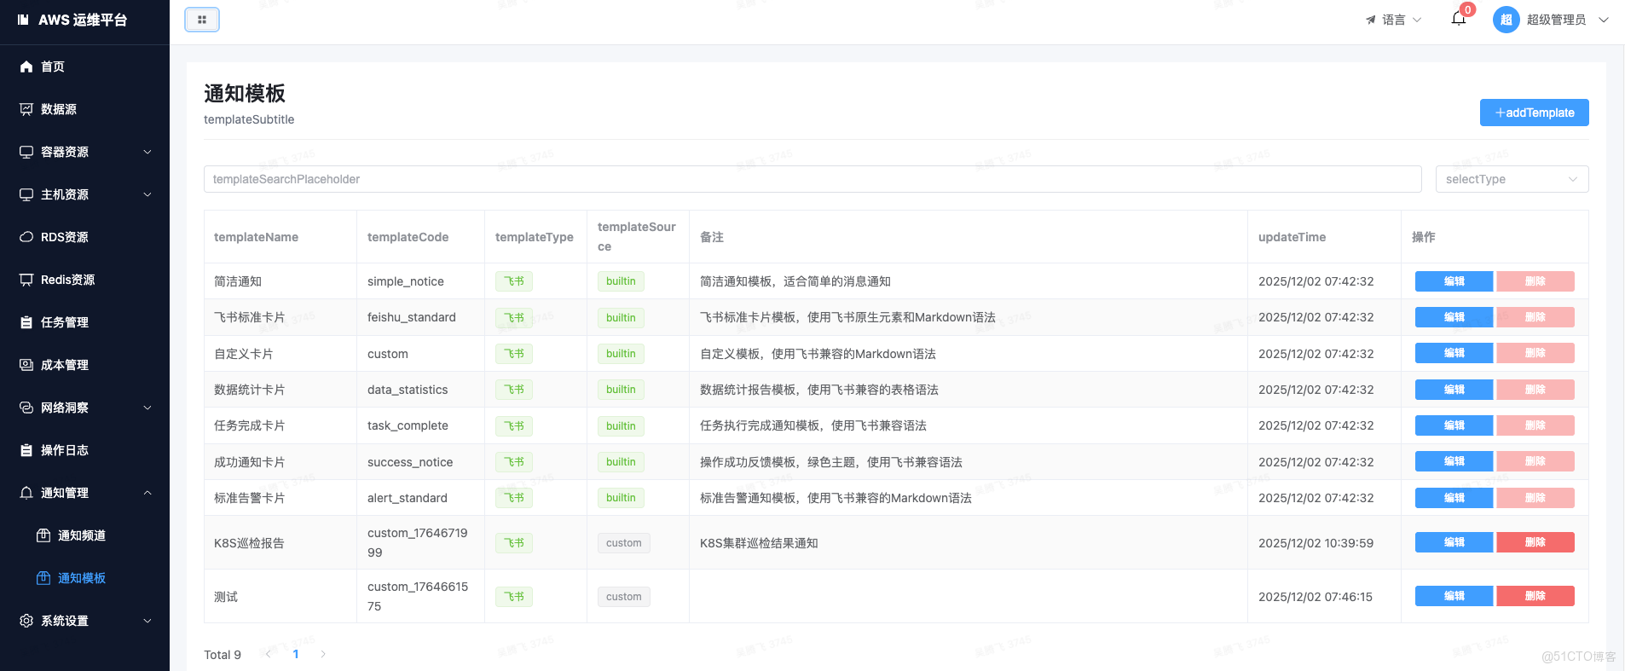The height and width of the screenshot is (671, 1625).
Task: Click the AWS 运维平台 logo icon
Action: point(23,20)
